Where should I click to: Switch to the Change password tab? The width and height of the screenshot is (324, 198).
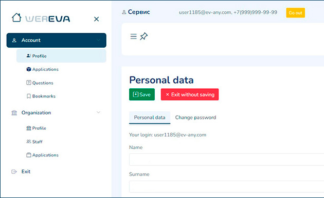[195, 117]
